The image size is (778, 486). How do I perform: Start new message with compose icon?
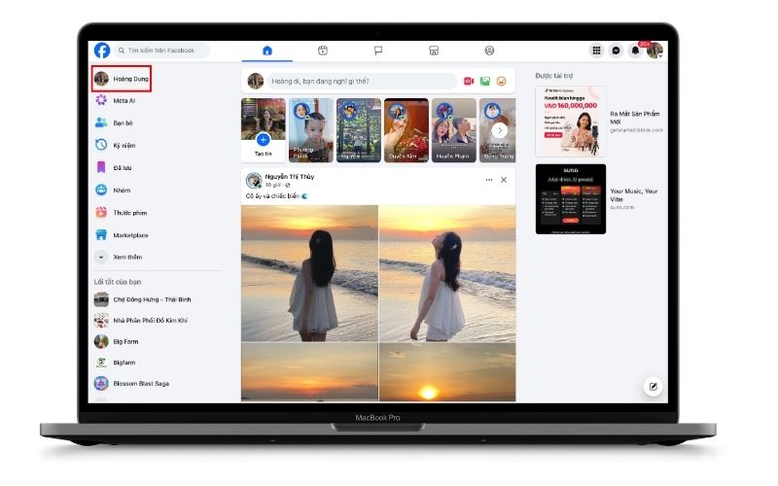tap(653, 387)
